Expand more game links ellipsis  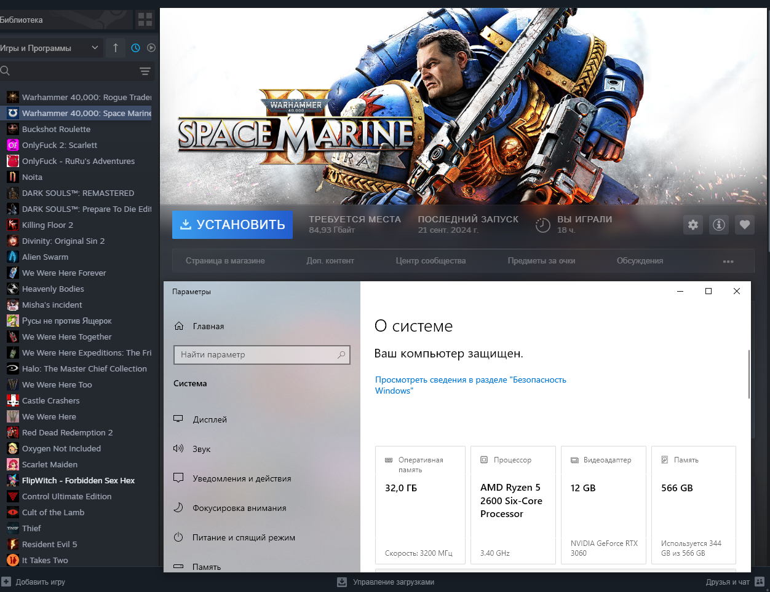pos(728,262)
